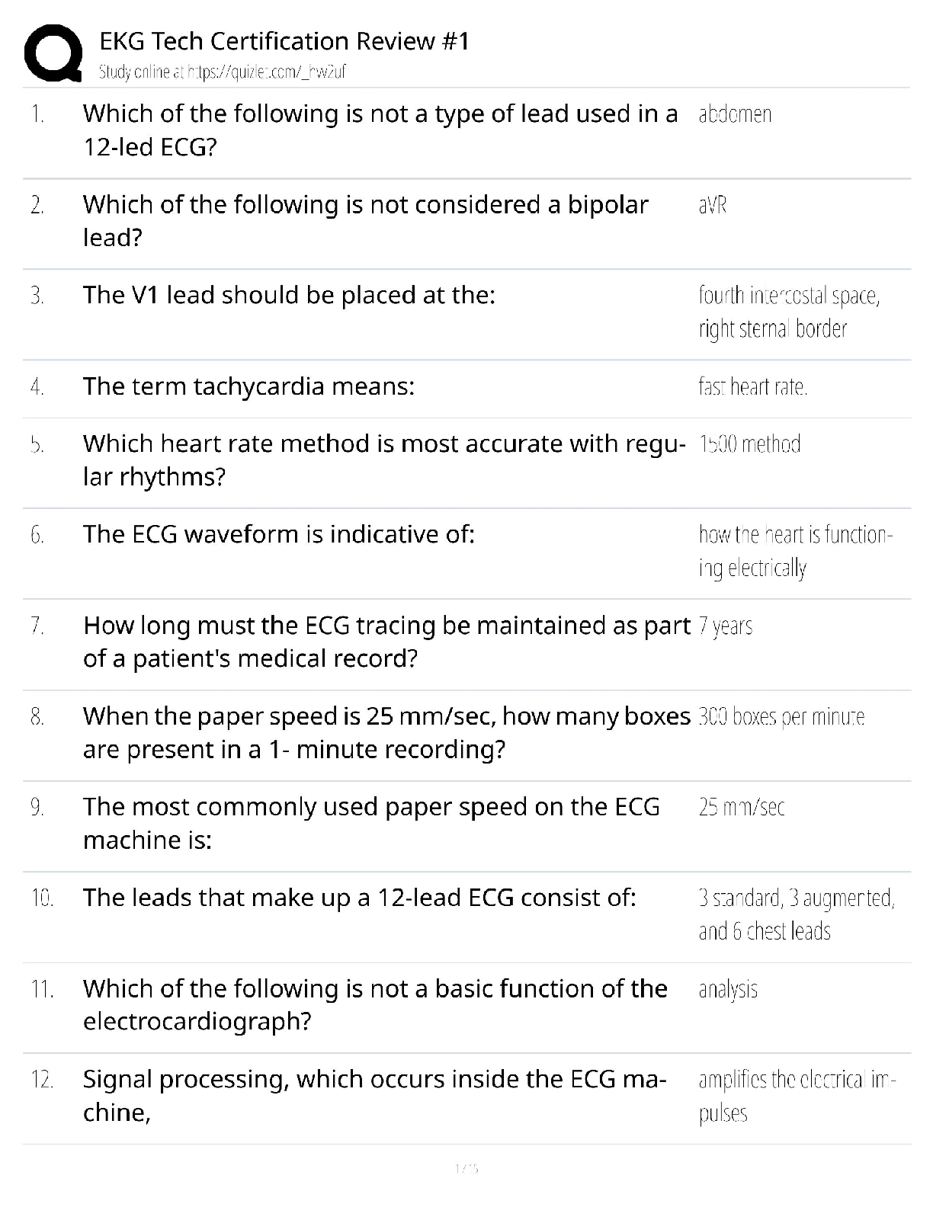Click the answer "abdomen"

coord(735,114)
